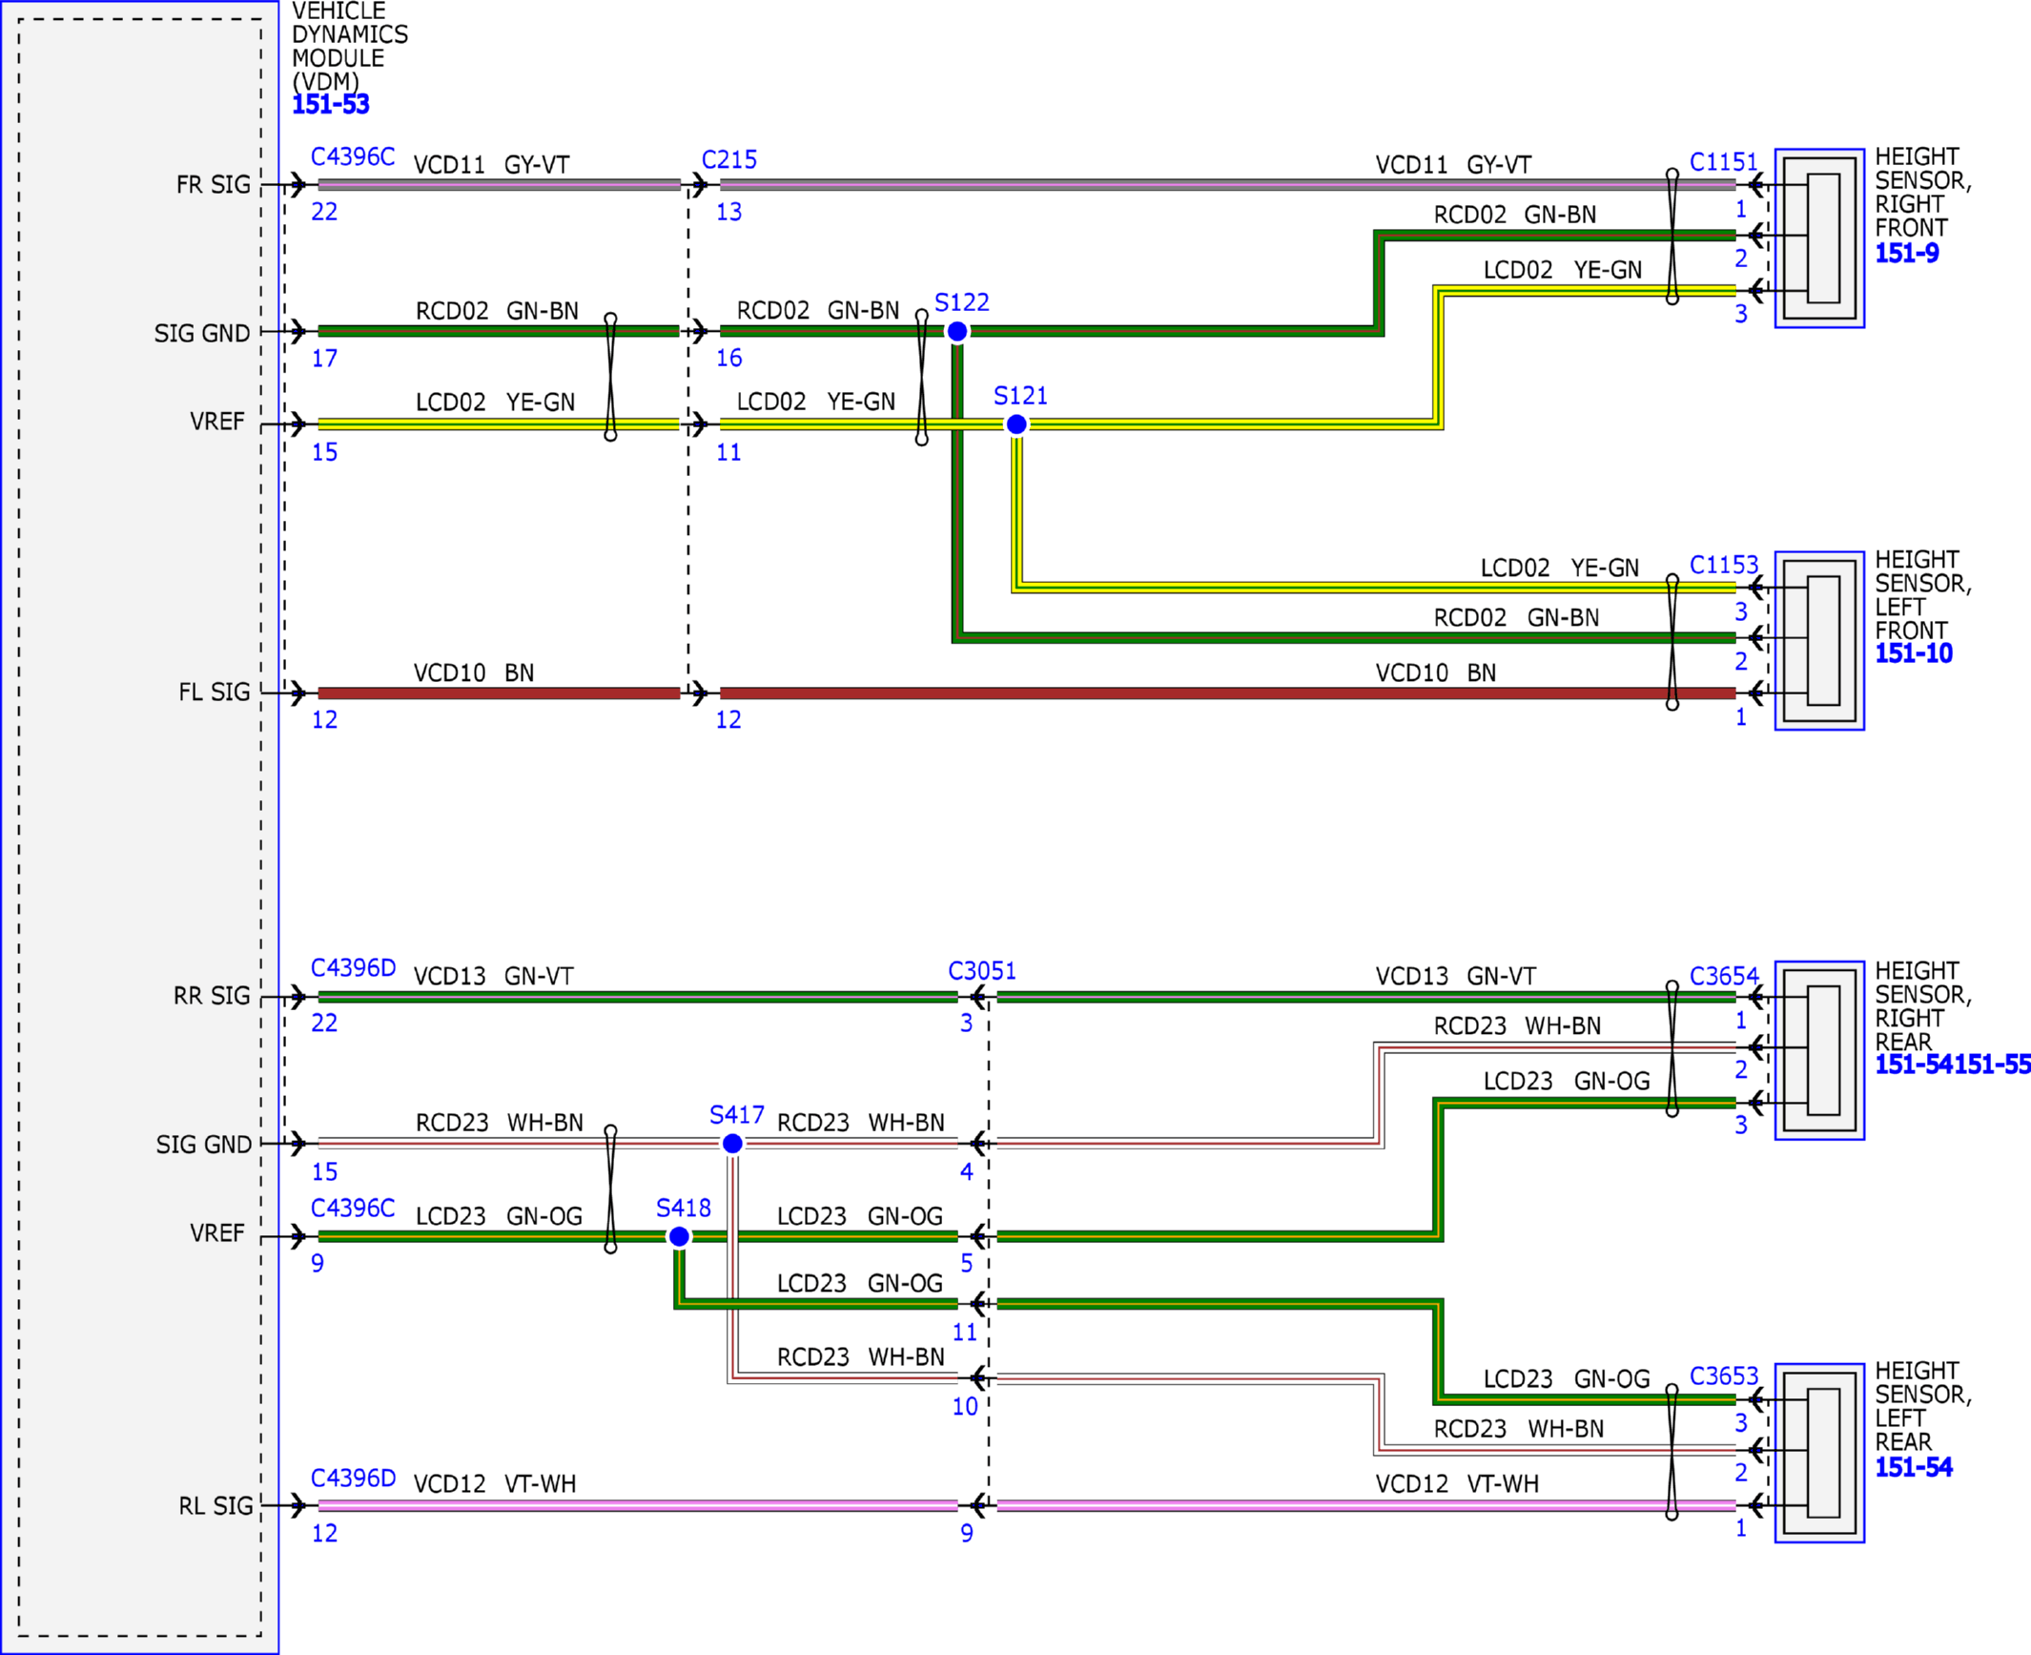Click the S121 splice dot
The image size is (2031, 1655).
(x=1016, y=424)
